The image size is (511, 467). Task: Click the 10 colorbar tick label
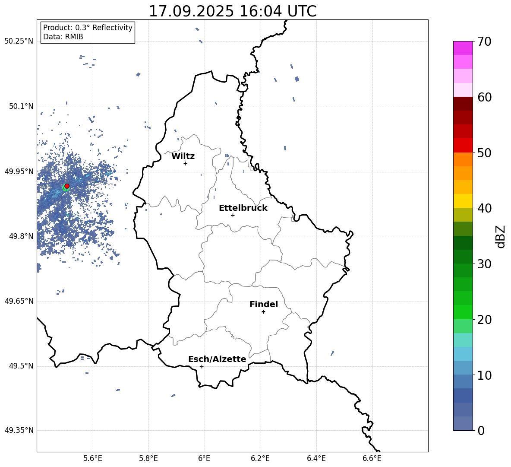[484, 375]
